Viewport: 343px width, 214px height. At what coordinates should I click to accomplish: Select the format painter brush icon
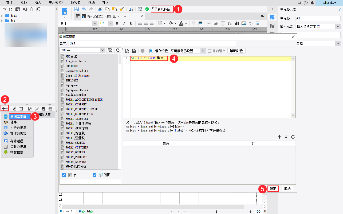[x=121, y=9]
